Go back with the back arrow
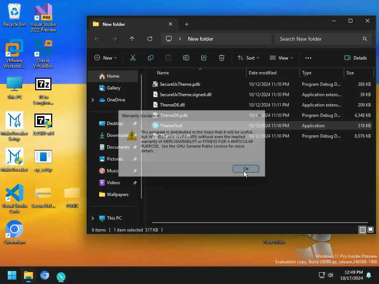Viewport: 379px width, 284px height. [97, 38]
